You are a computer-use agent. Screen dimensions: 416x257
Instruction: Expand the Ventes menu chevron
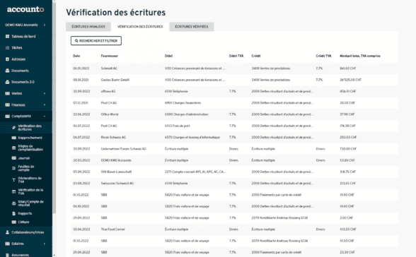pos(45,93)
